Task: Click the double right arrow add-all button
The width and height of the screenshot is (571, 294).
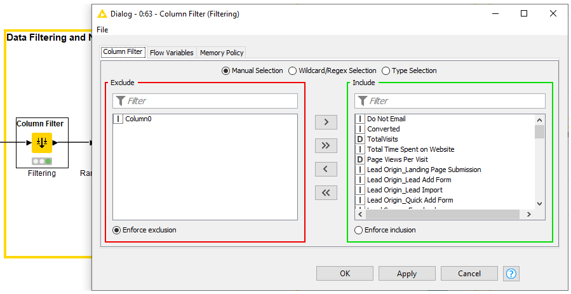Action: [326, 145]
